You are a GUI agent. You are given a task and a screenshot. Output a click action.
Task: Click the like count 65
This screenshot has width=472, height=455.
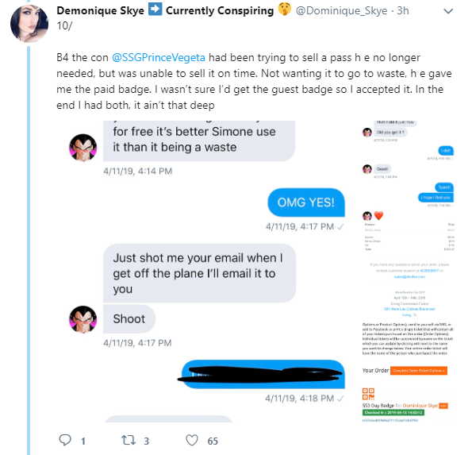(x=213, y=442)
